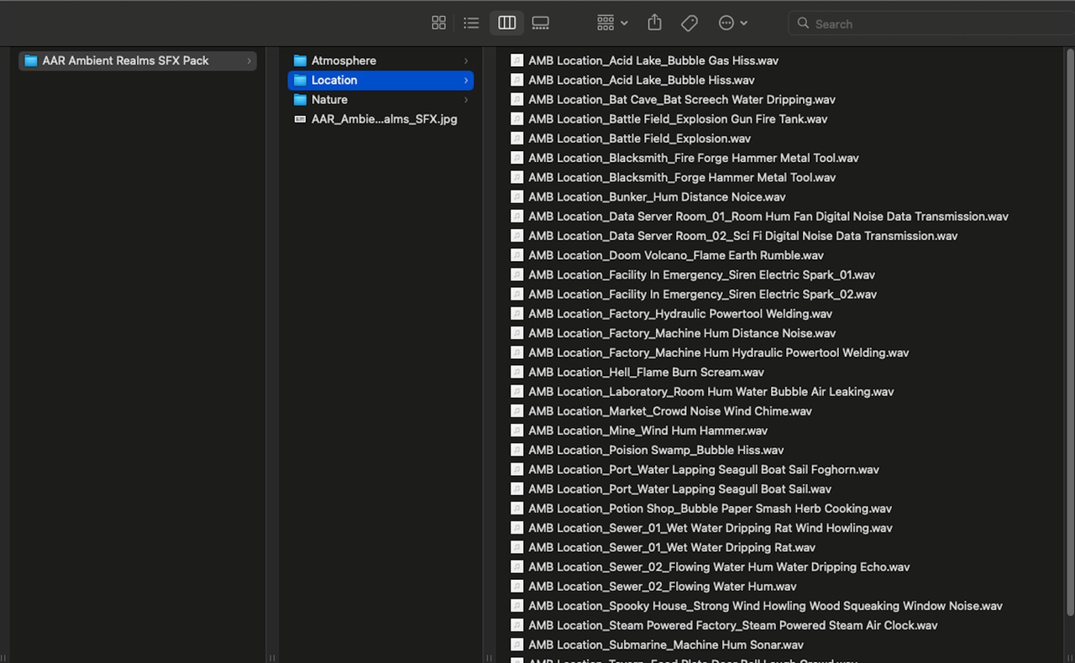Select the AAR_Ambie...alms_SFX.jpg file
The height and width of the screenshot is (663, 1075).
click(380, 119)
